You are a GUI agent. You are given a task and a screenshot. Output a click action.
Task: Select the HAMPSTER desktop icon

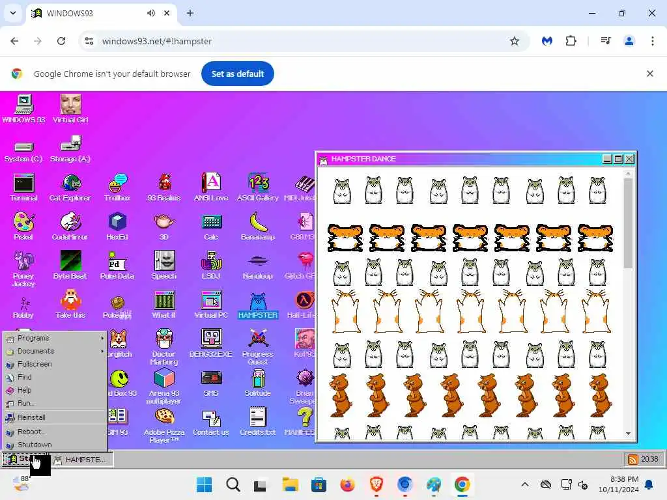[258, 305]
